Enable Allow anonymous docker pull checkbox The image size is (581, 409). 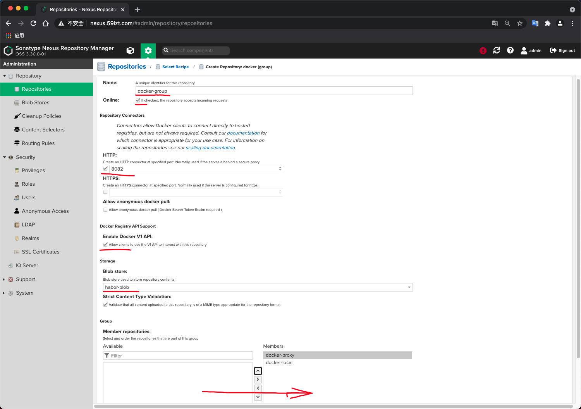(x=105, y=210)
